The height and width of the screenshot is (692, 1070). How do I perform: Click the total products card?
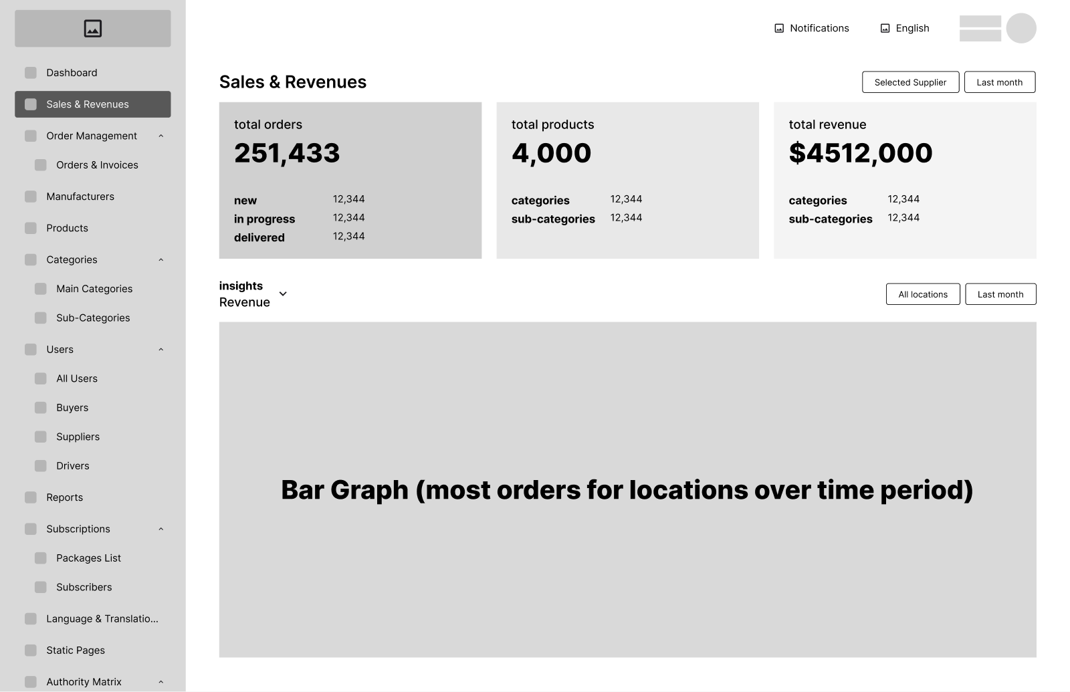(628, 181)
